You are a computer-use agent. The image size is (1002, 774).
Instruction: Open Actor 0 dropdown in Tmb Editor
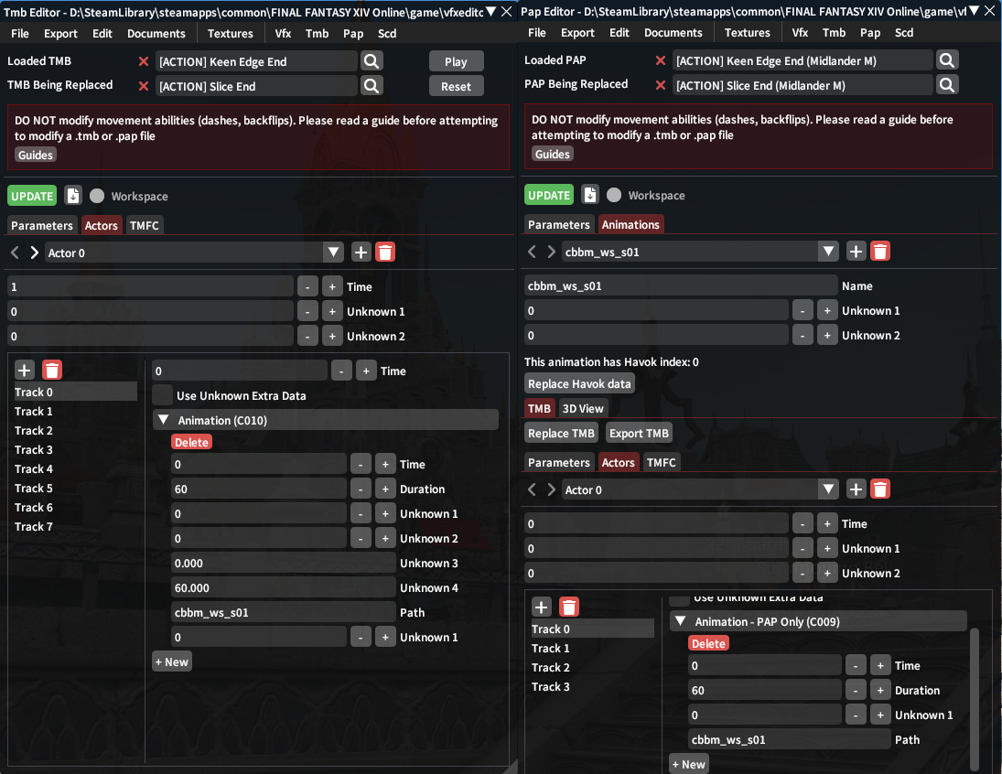[333, 253]
